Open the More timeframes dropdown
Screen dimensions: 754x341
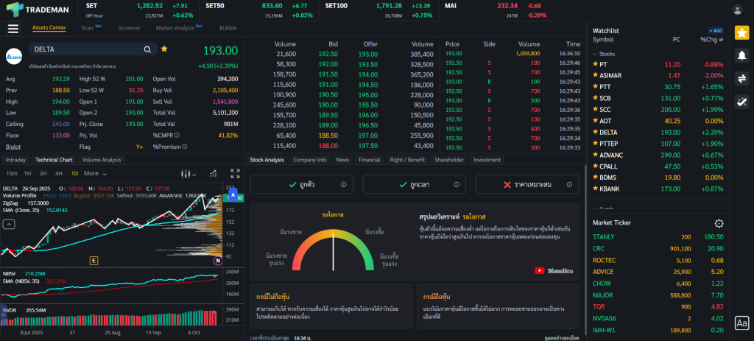(95, 174)
